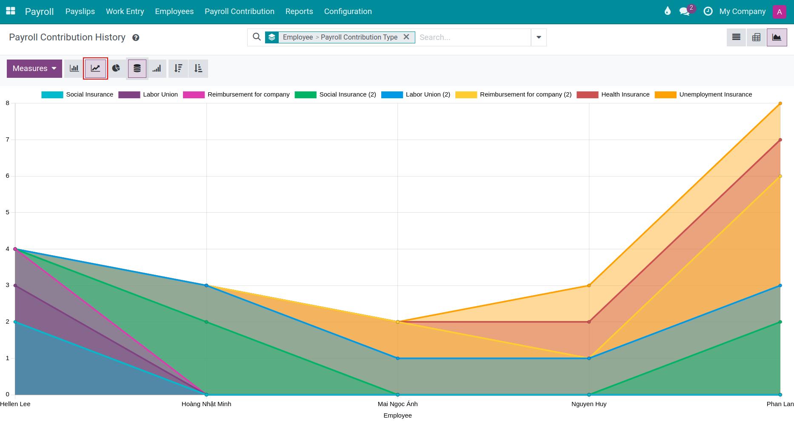794x421 pixels.
Task: Open the apps grid menu
Action: (x=10, y=11)
